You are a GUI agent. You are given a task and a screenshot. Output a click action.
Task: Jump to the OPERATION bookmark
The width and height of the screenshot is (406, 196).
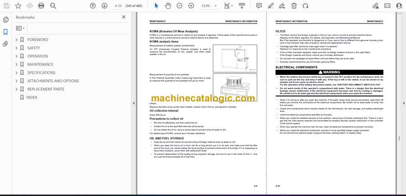pos(37,56)
